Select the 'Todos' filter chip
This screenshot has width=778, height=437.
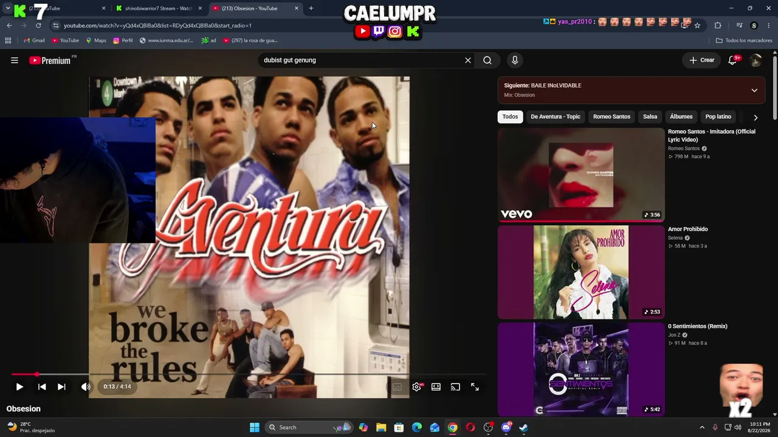pyautogui.click(x=511, y=117)
